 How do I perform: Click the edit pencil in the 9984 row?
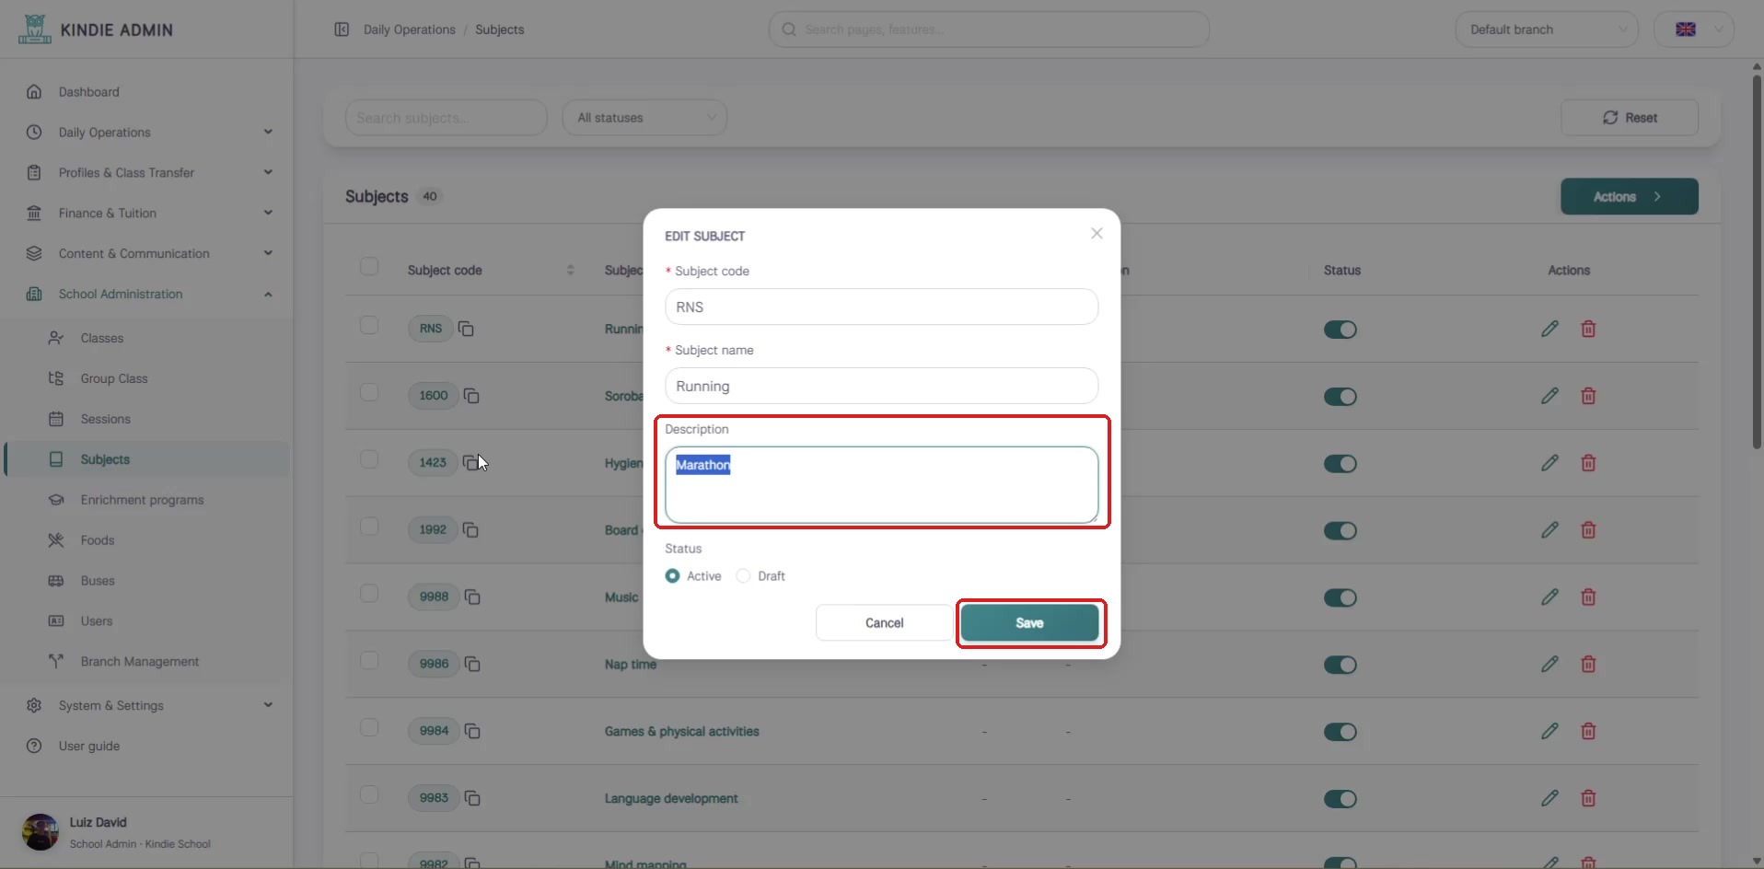click(1549, 731)
